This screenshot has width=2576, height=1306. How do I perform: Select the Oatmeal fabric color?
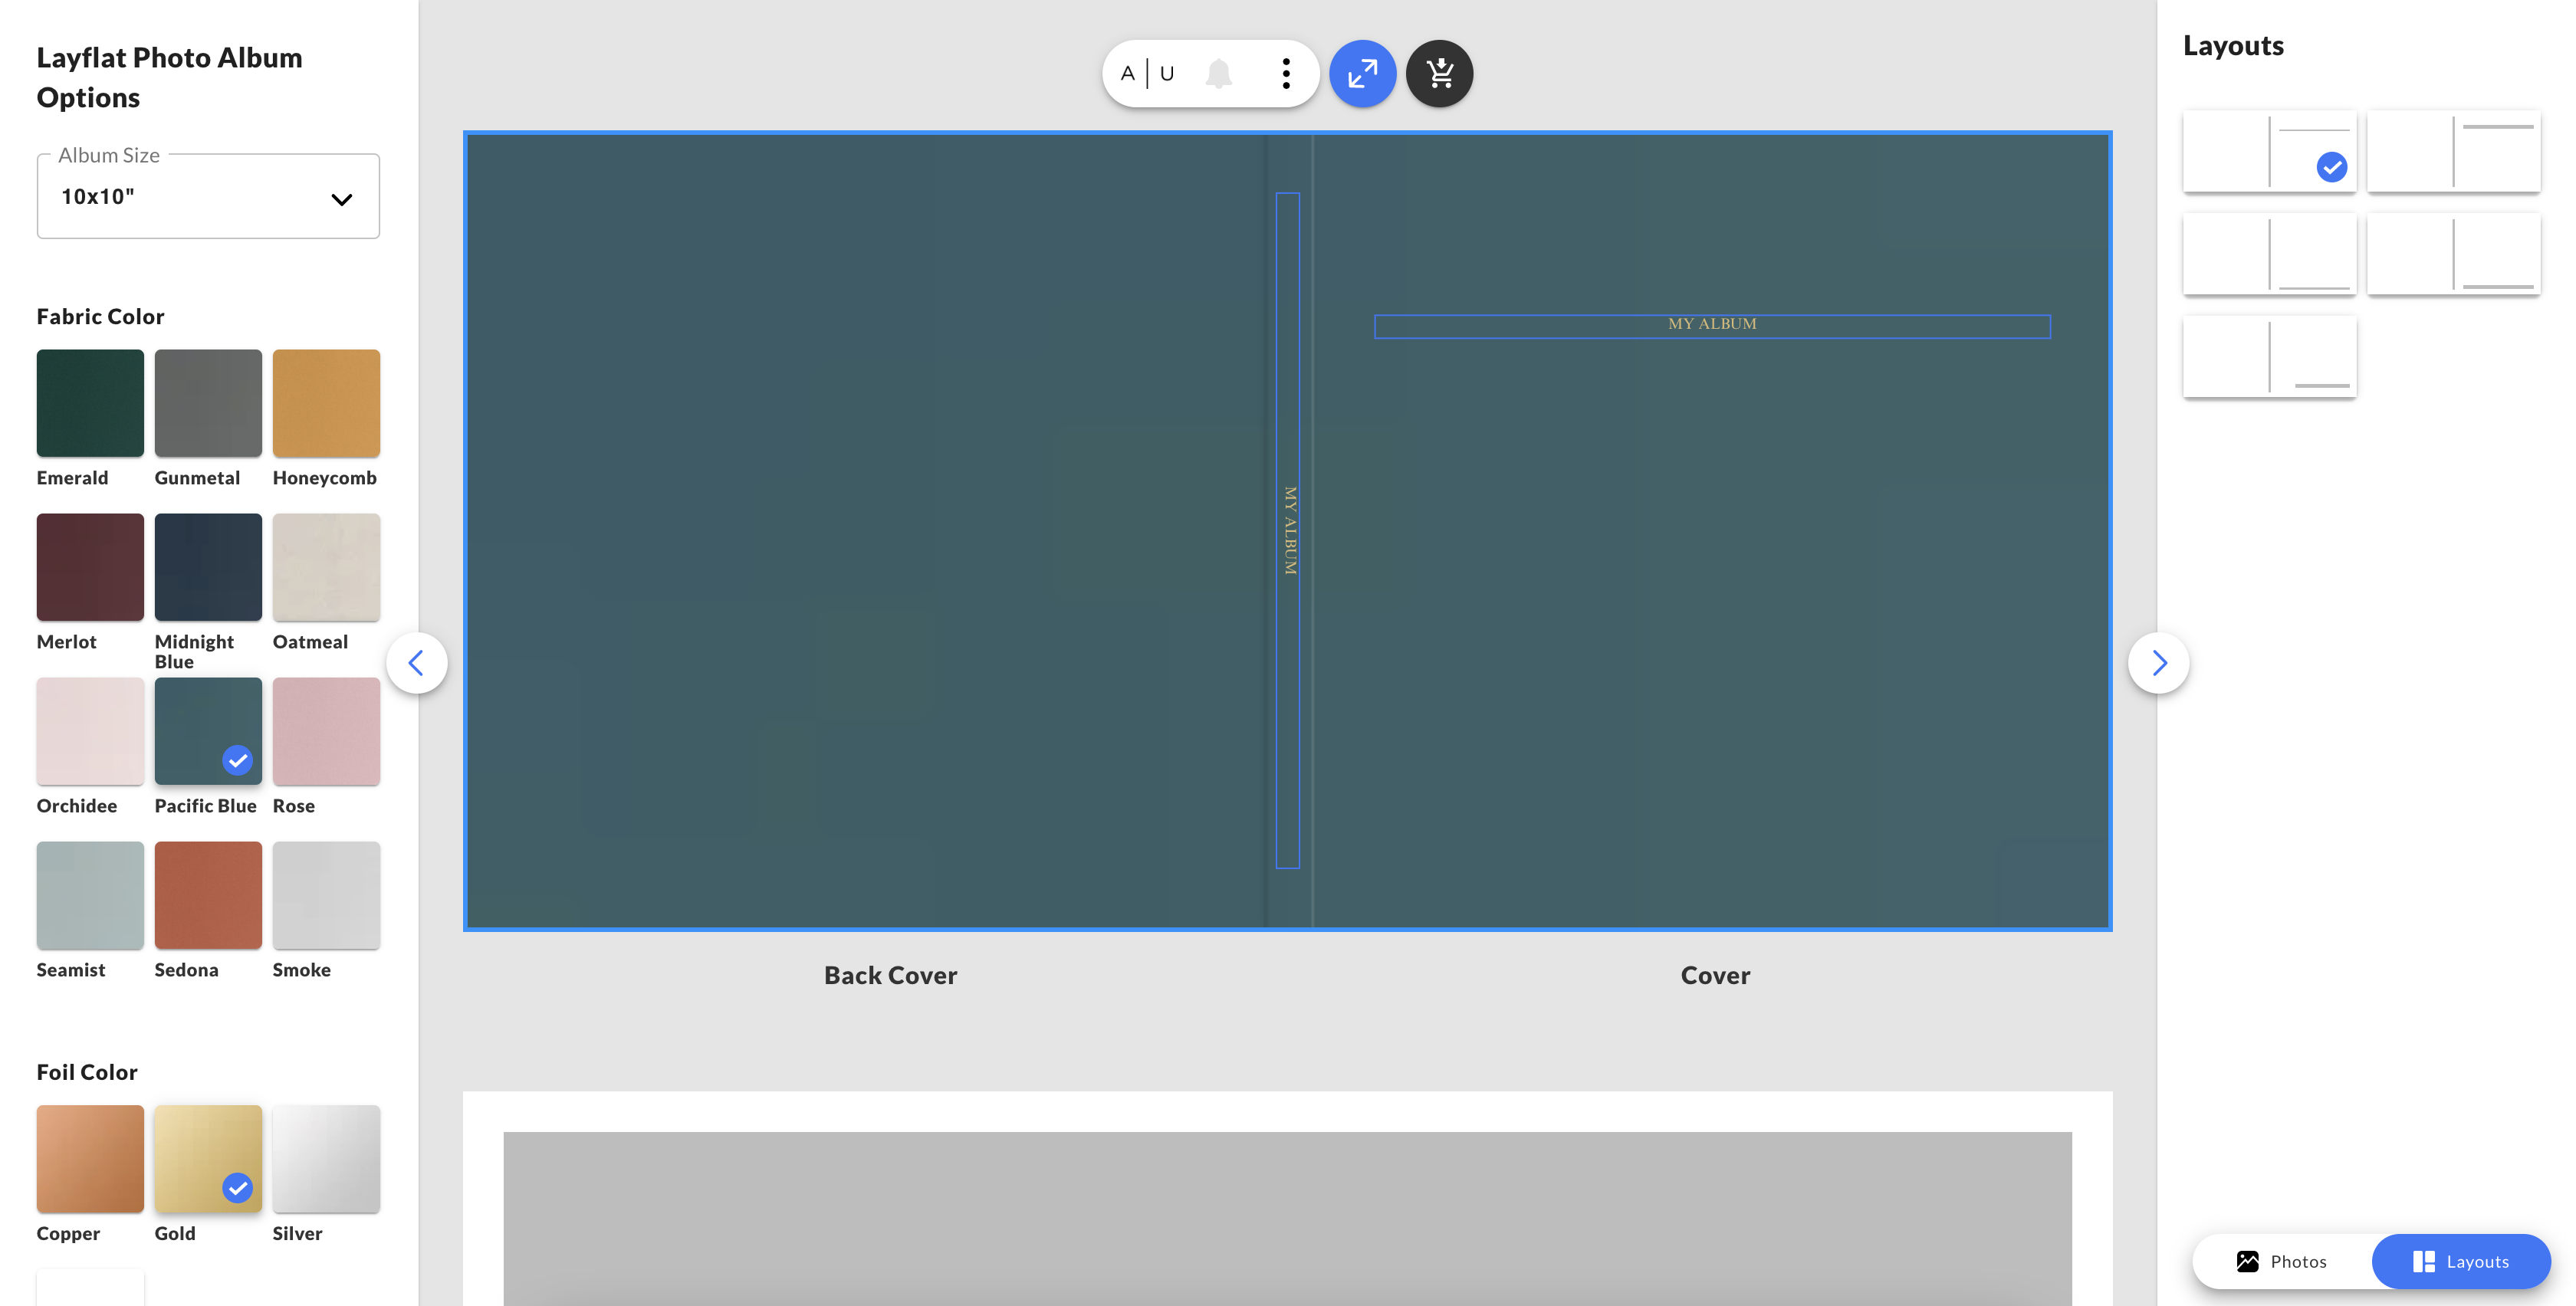click(x=326, y=567)
